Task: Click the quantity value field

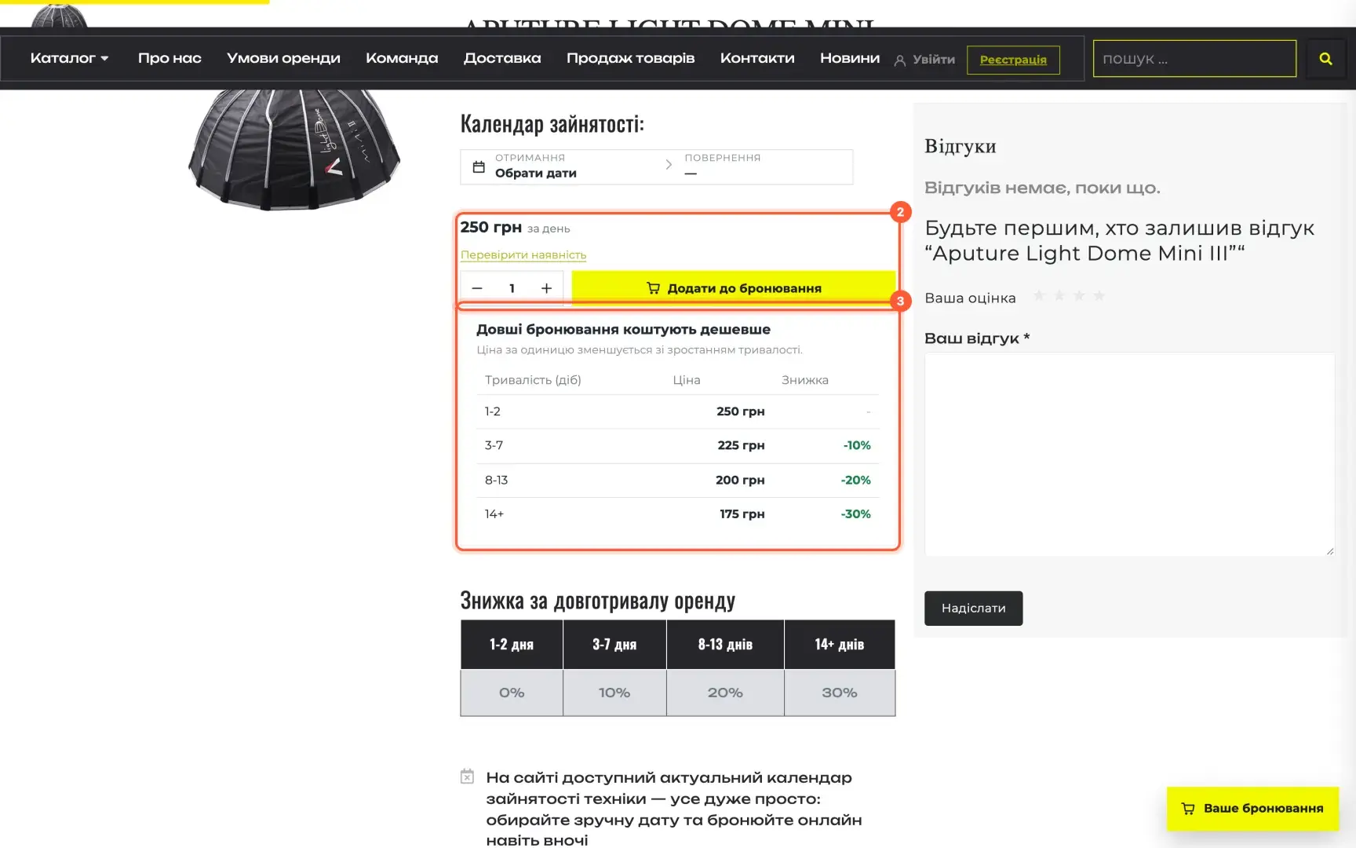Action: point(512,288)
